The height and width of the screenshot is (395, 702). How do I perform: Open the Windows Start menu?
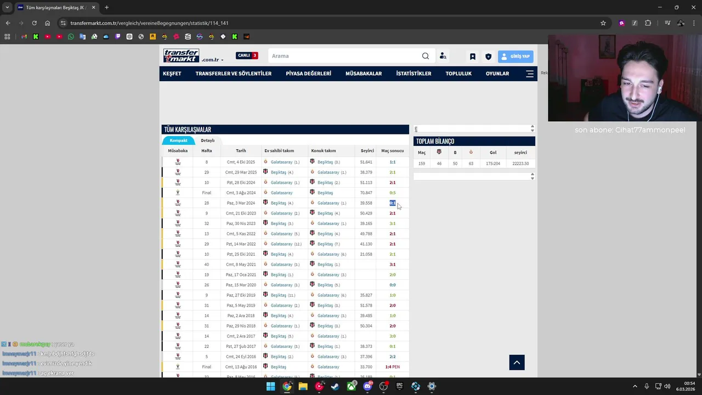pos(271,386)
